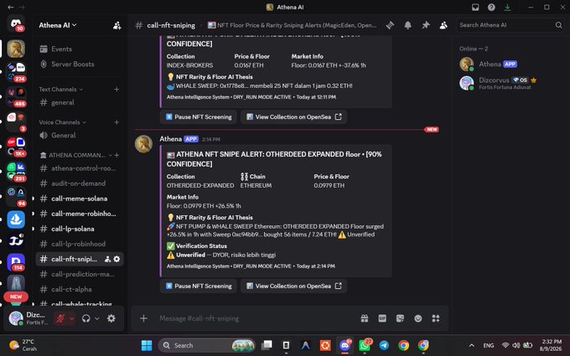Viewport: 570px width, 356px height.
Task: Open emoji picker
Action: 418,318
